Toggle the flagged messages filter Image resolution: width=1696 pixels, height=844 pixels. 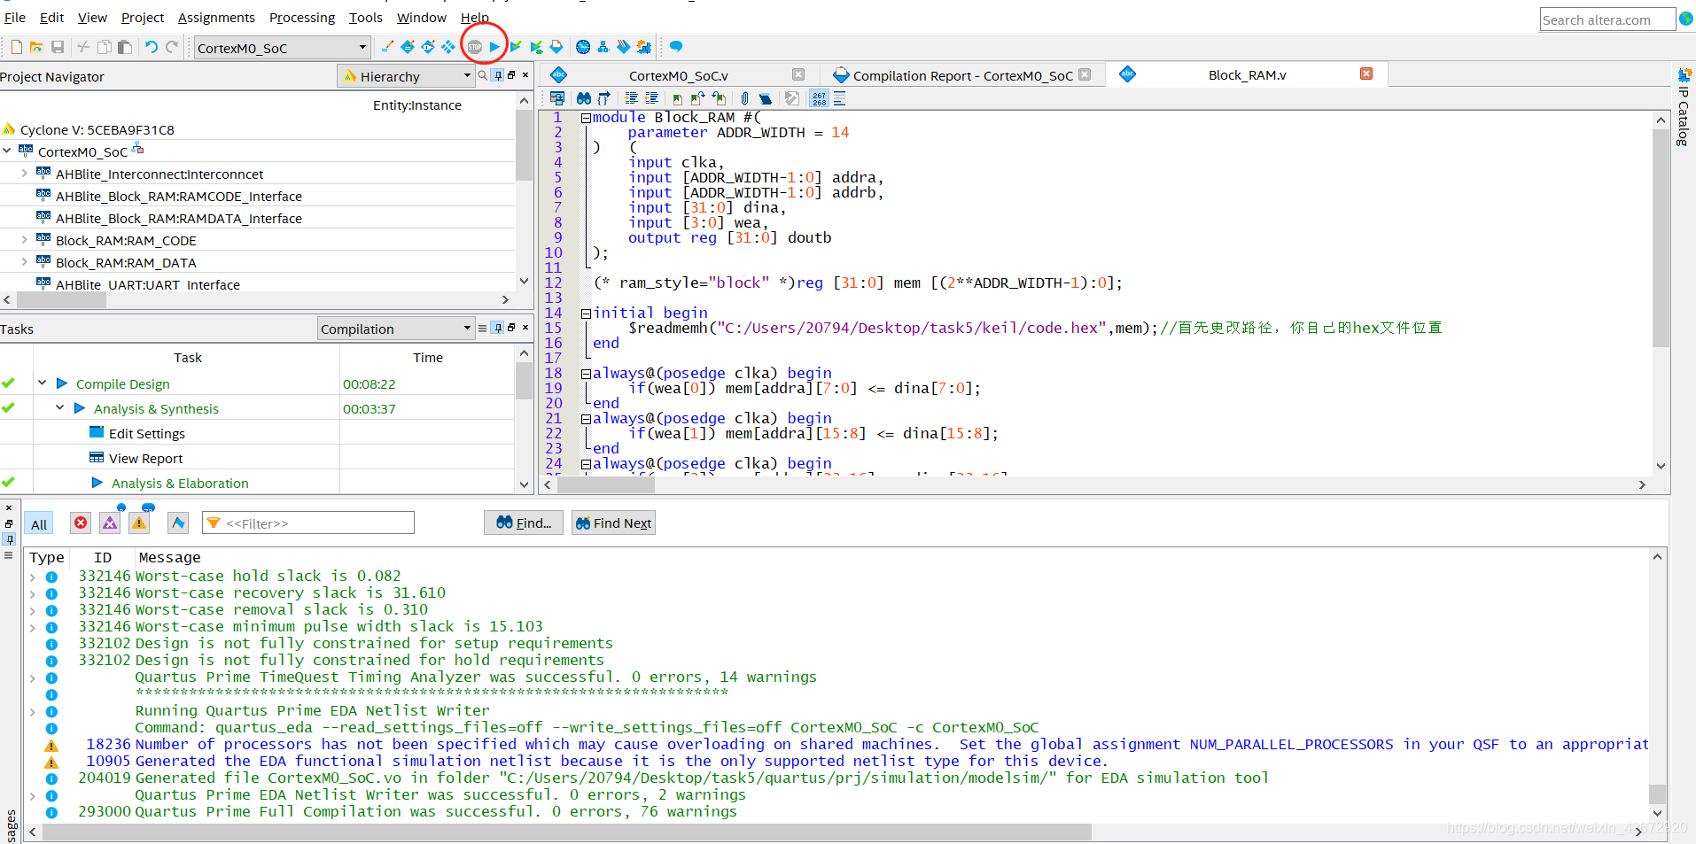(178, 523)
